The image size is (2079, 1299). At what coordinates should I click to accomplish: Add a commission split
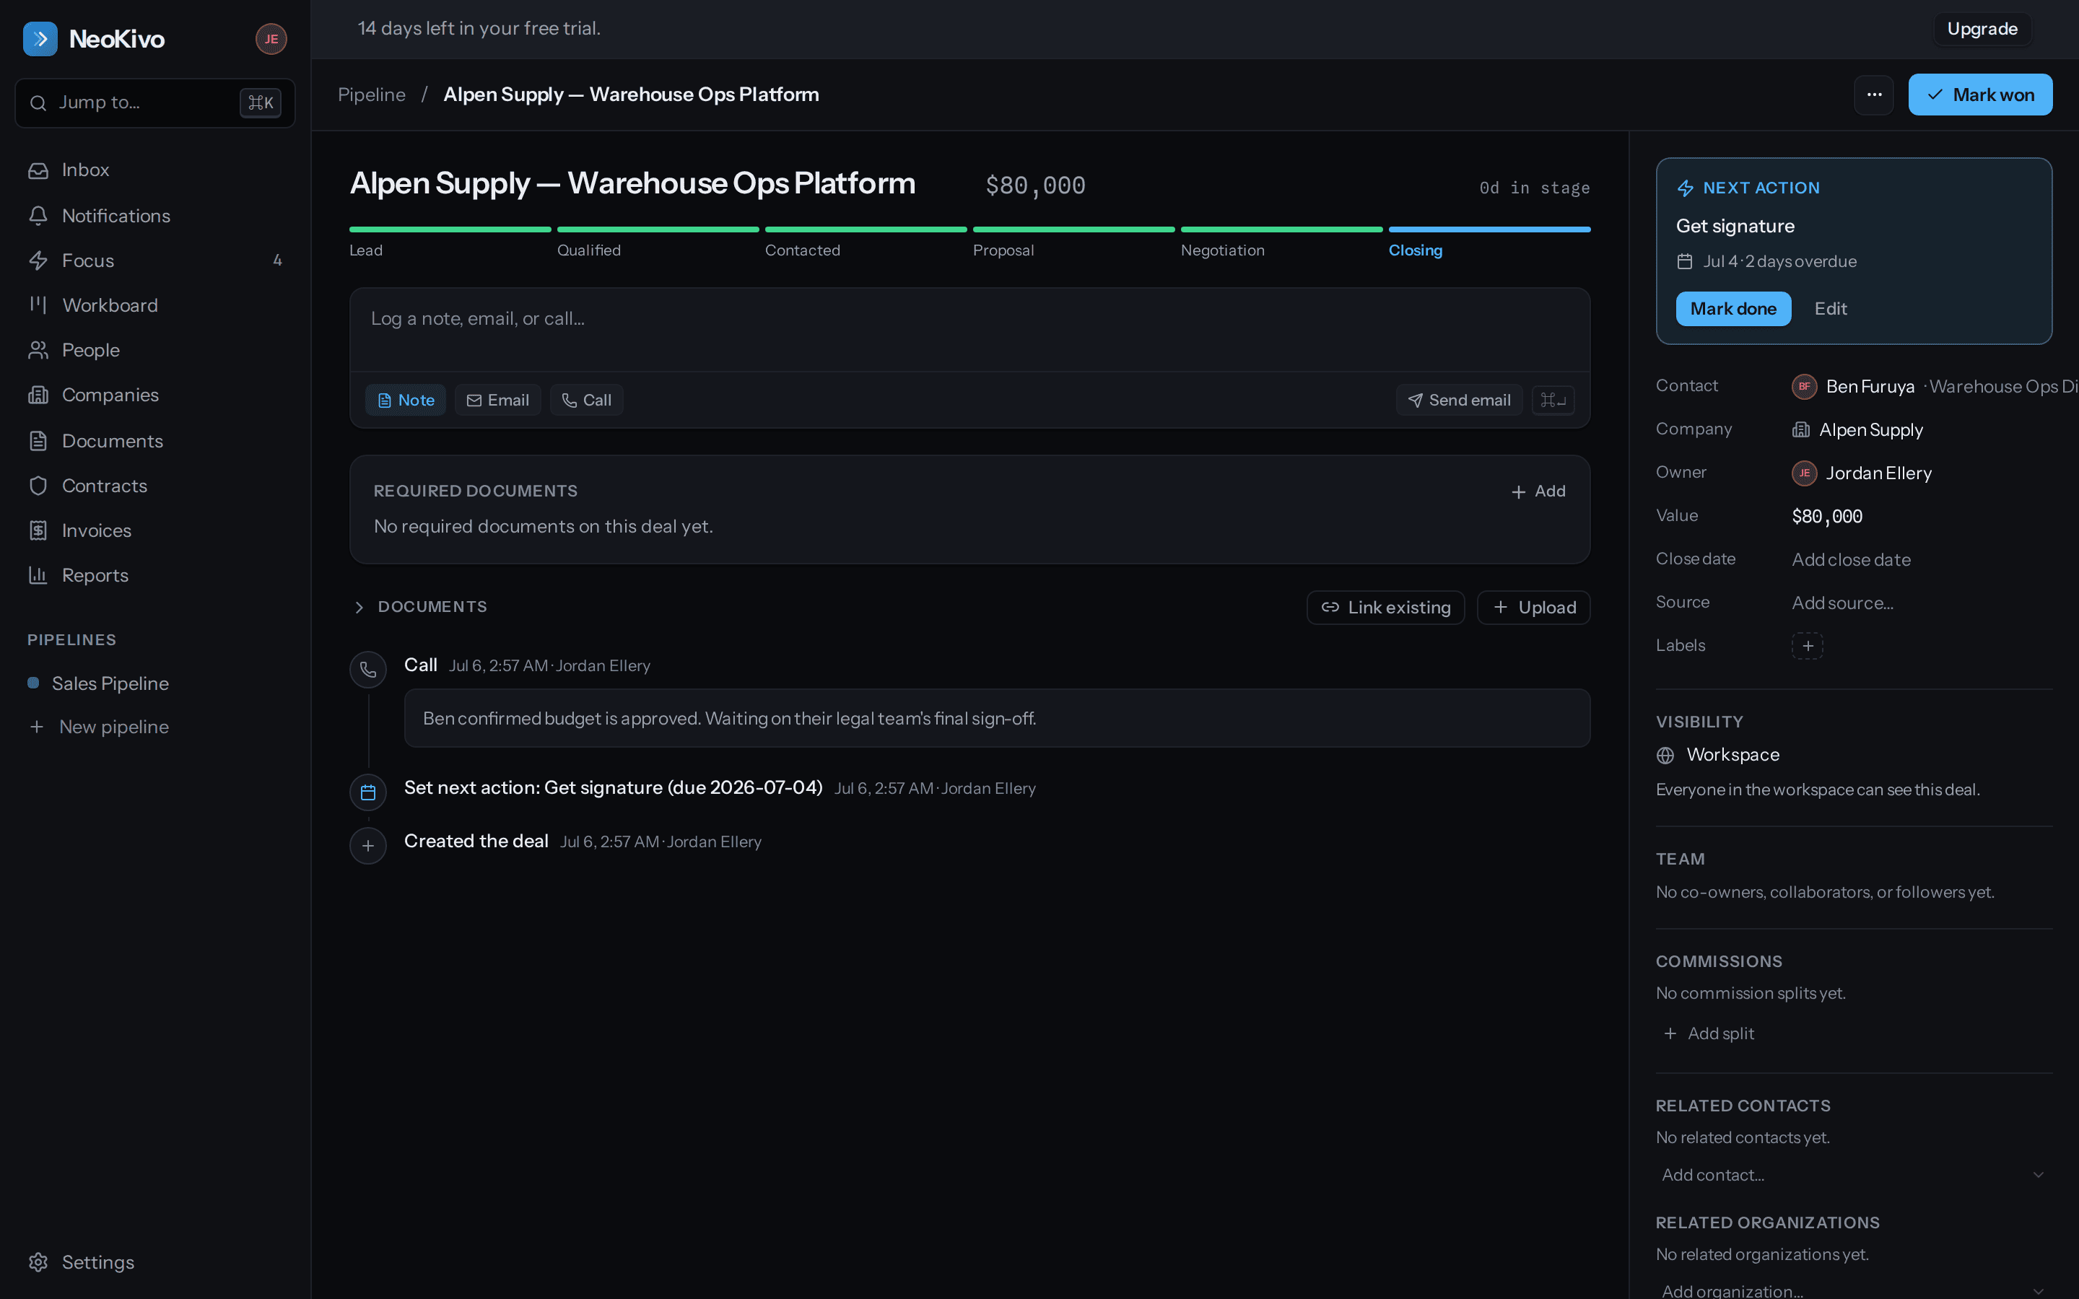pos(1708,1033)
